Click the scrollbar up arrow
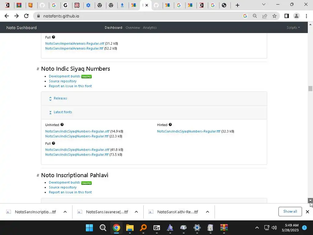 [x=310, y=24]
